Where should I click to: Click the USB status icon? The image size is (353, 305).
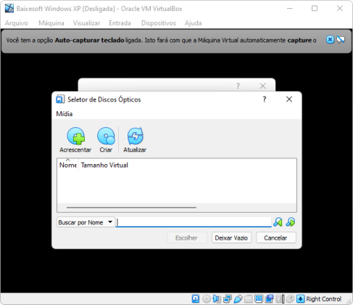pyautogui.click(x=238, y=298)
